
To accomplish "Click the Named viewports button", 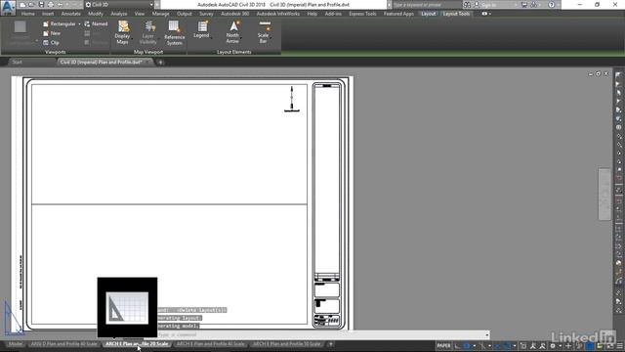I will coord(96,23).
